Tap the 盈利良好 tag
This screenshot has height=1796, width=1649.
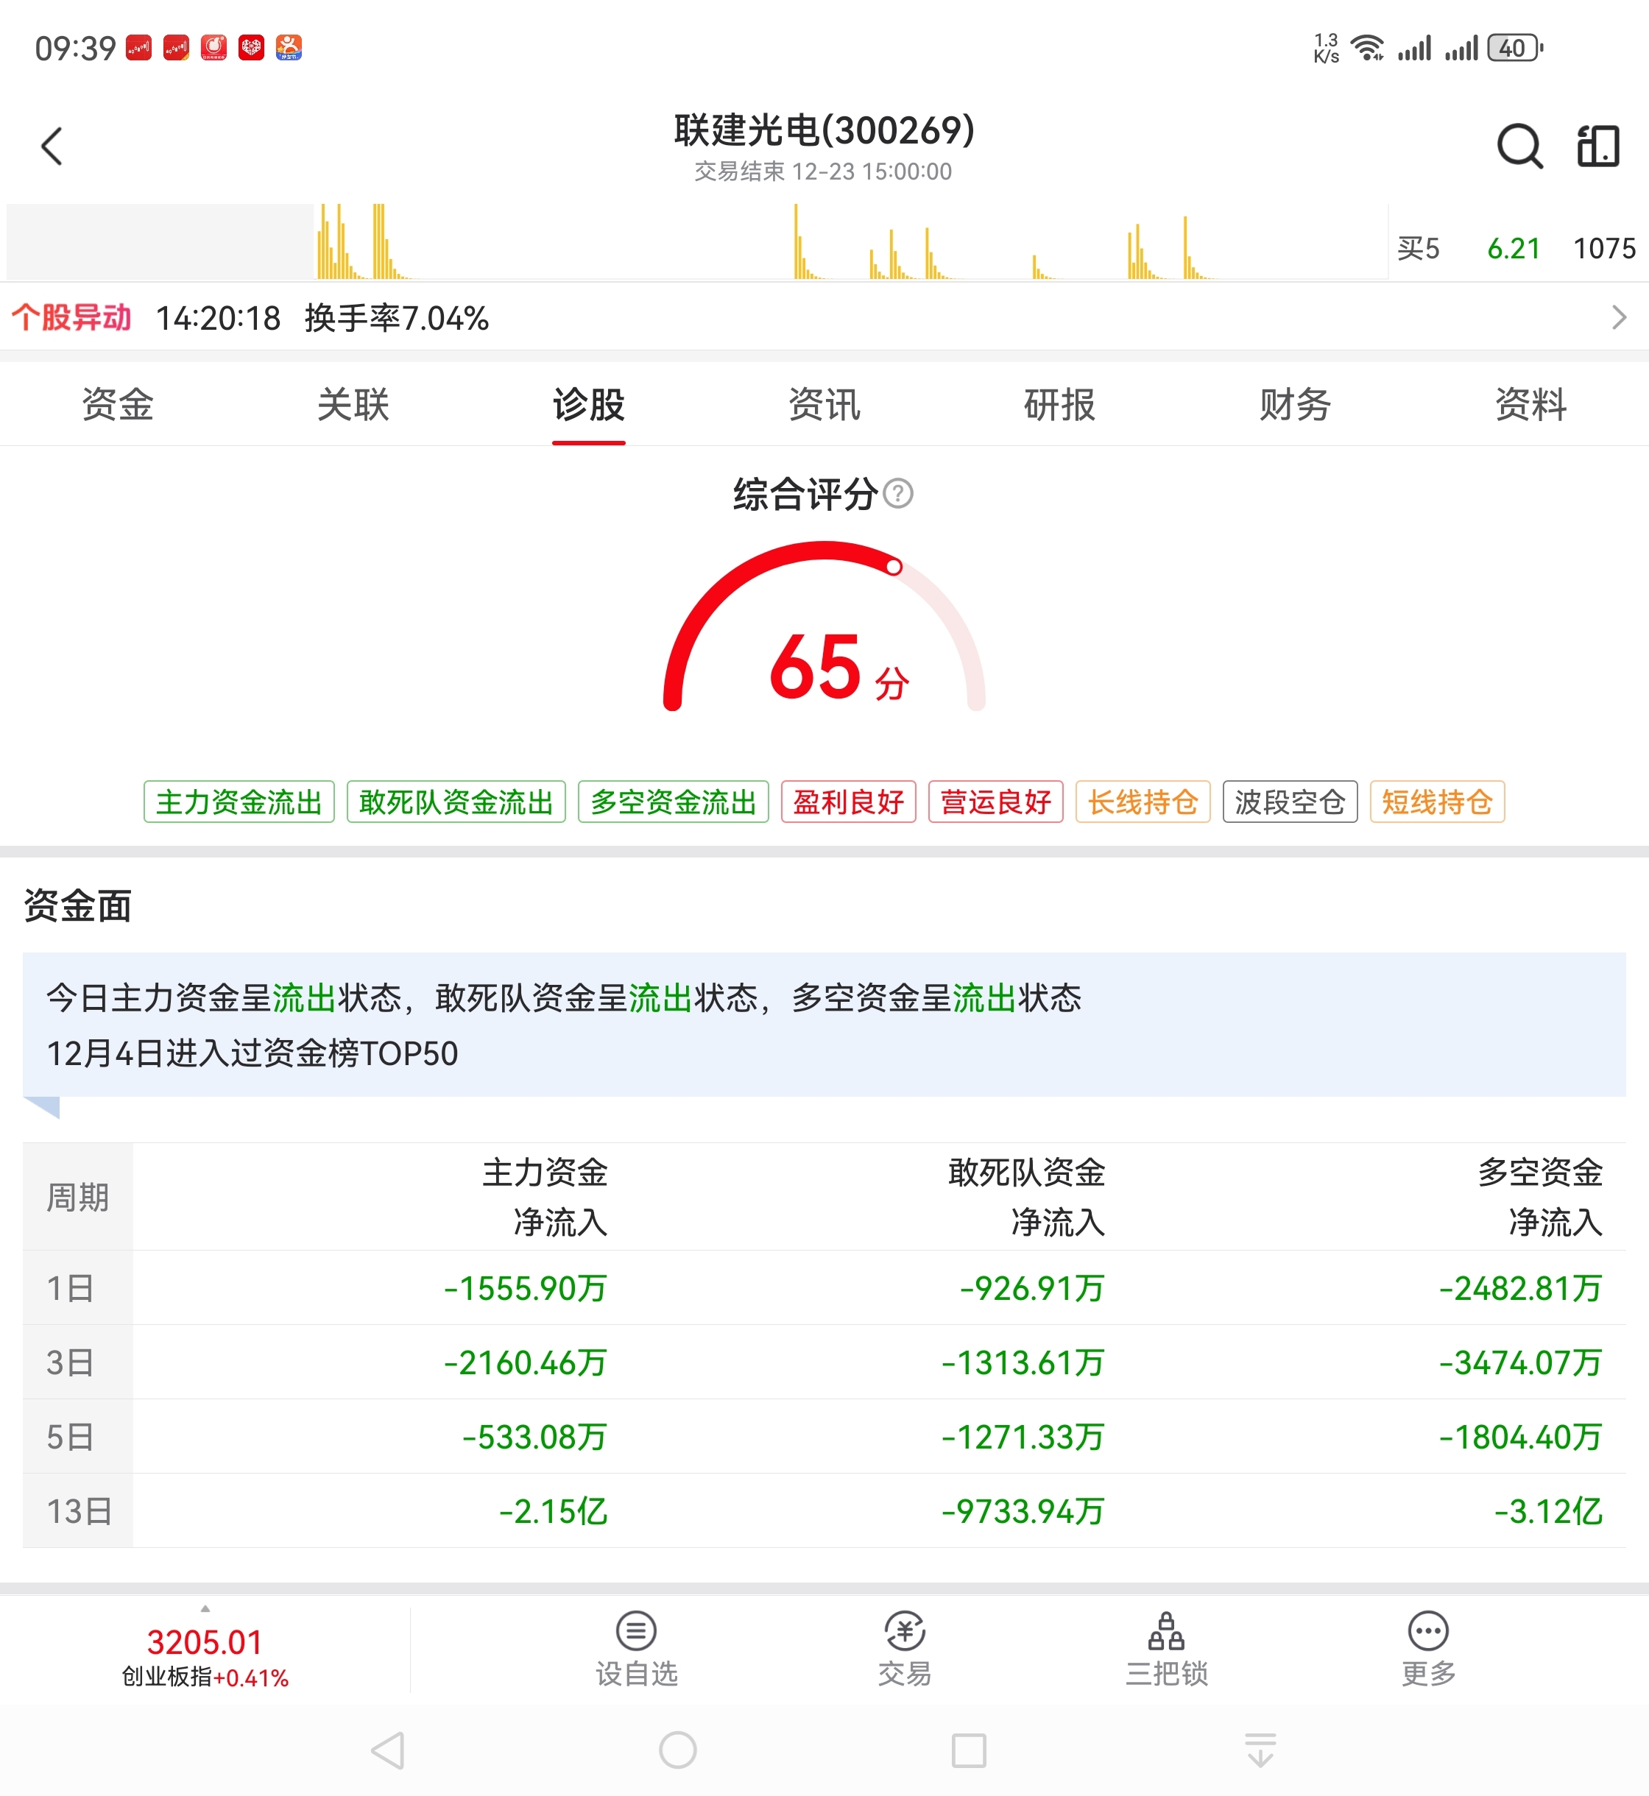848,801
